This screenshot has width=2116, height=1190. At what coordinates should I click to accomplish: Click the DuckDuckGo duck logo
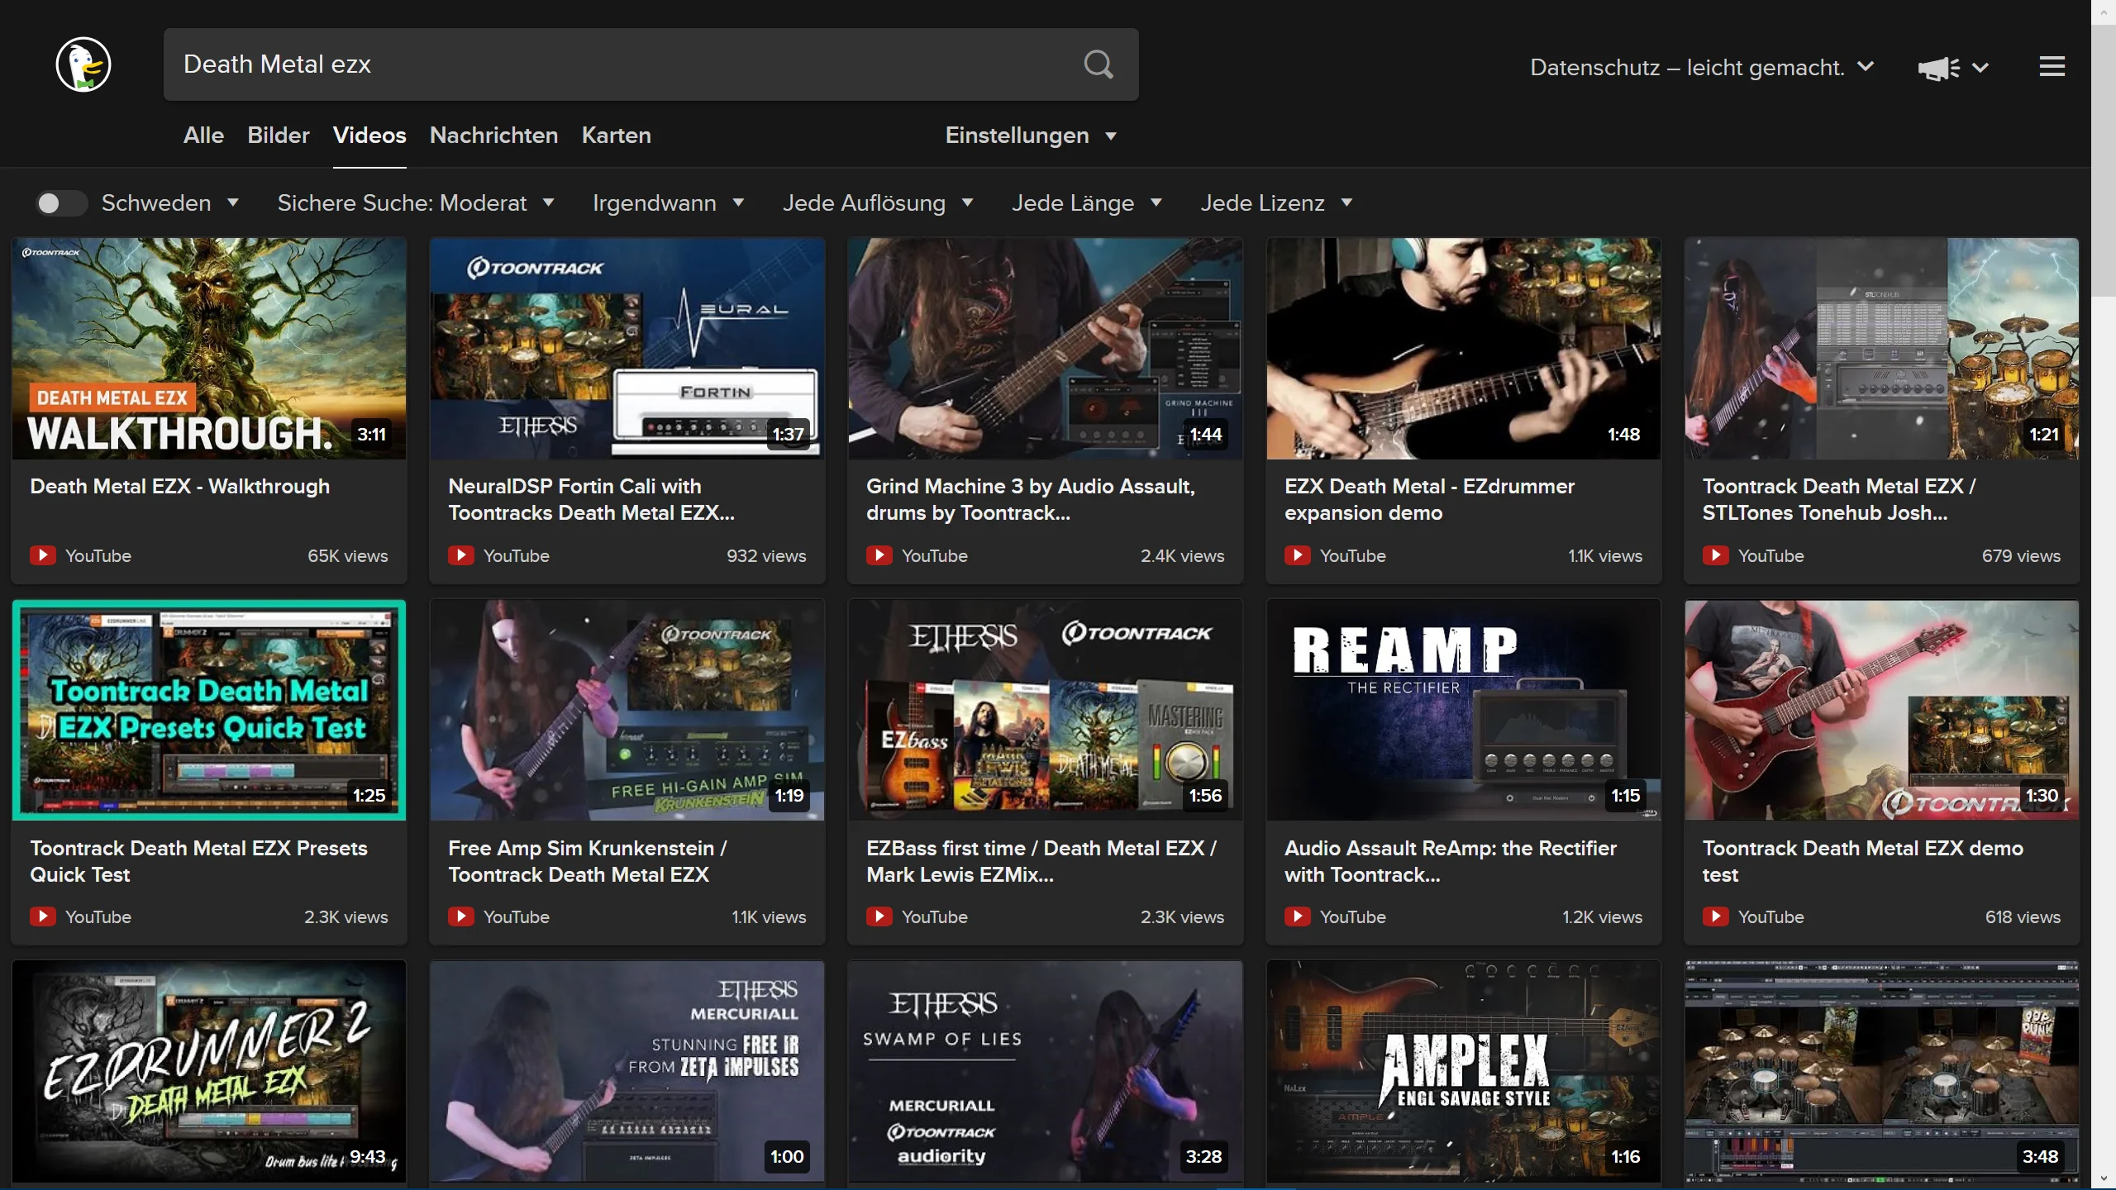(x=83, y=64)
